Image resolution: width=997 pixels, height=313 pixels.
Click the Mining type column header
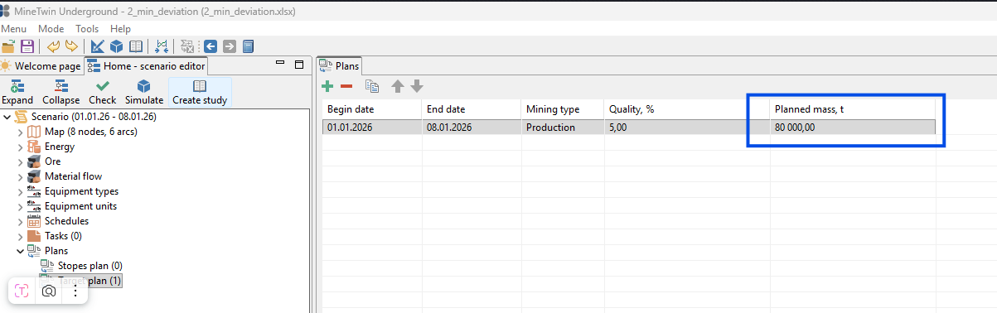coord(562,109)
